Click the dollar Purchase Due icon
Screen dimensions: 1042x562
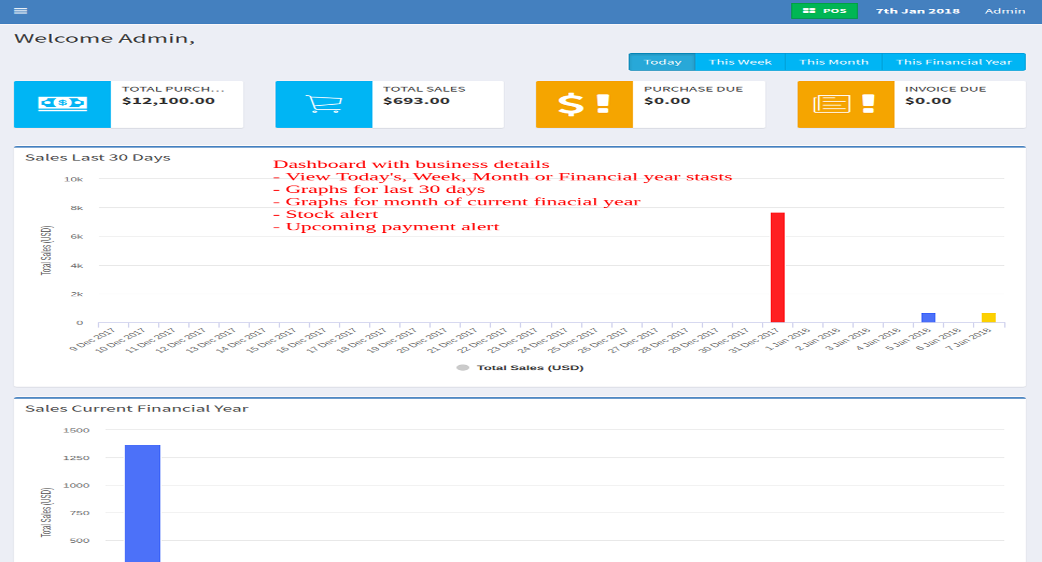click(x=584, y=104)
